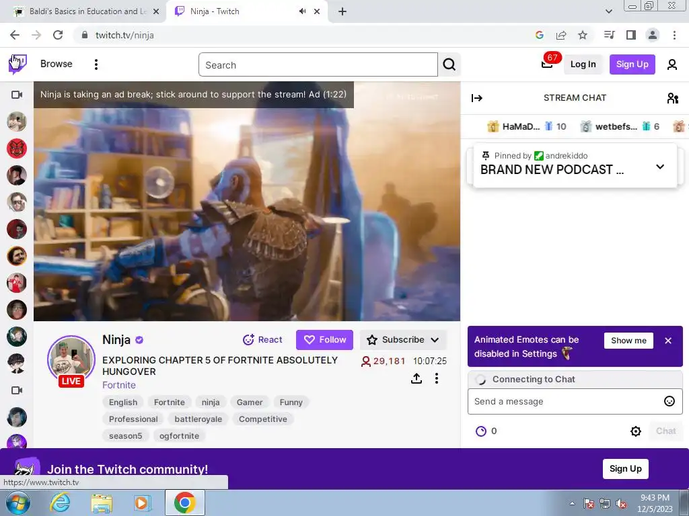
Task: Open the Chrome media control icon
Action: pyautogui.click(x=609, y=35)
